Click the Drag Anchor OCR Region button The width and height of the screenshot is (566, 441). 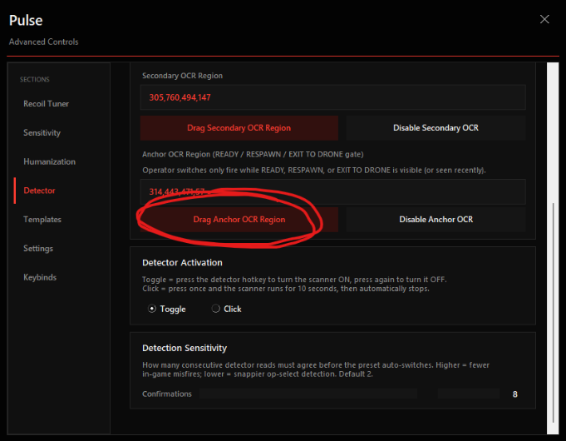[239, 220]
